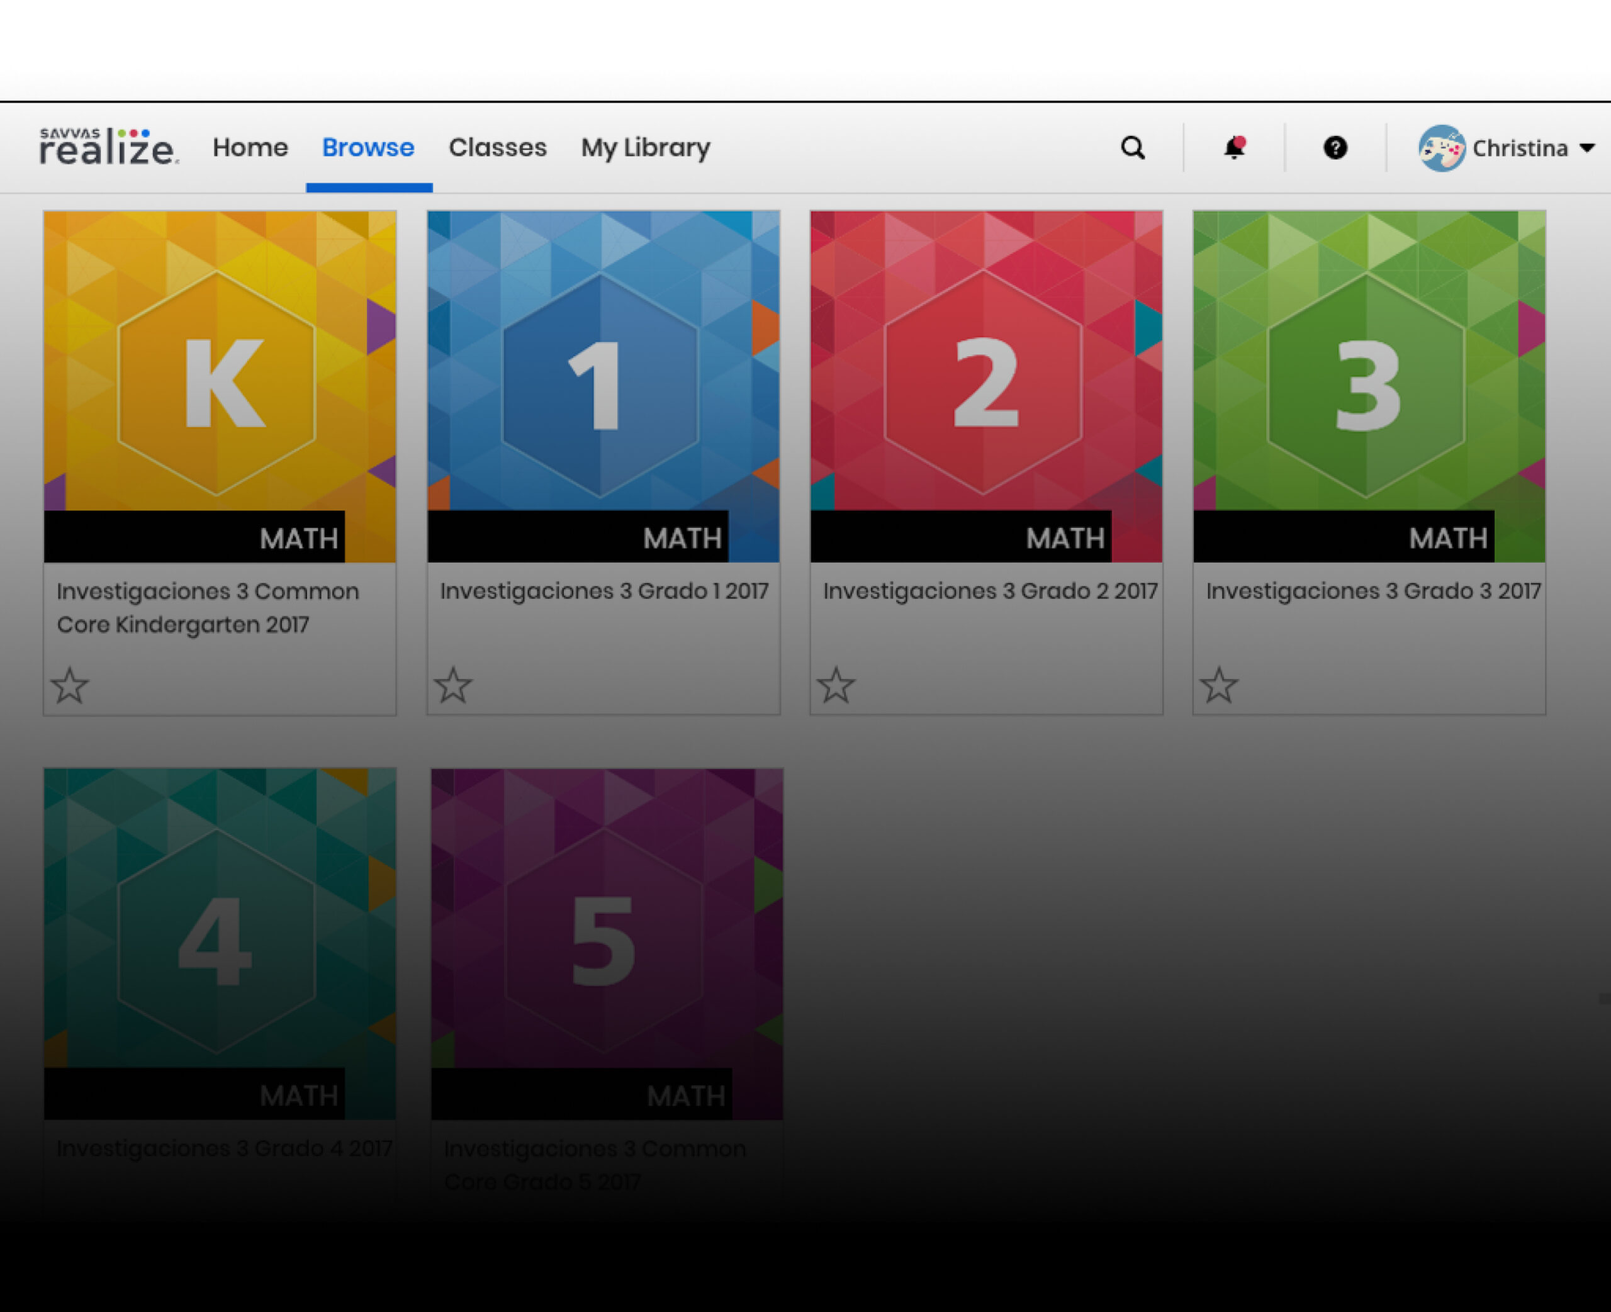Open the red grade 2 cover thumbnail
The image size is (1611, 1312).
coord(986,386)
